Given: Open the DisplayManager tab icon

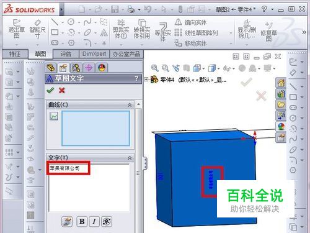Looking at the screenshot, I should (x=102, y=68).
